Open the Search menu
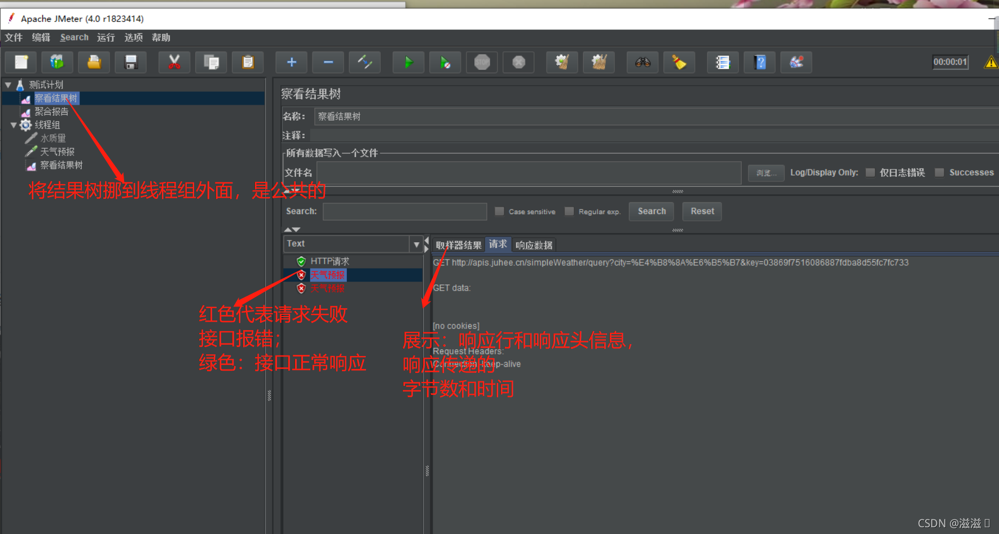This screenshot has width=999, height=534. [x=74, y=38]
